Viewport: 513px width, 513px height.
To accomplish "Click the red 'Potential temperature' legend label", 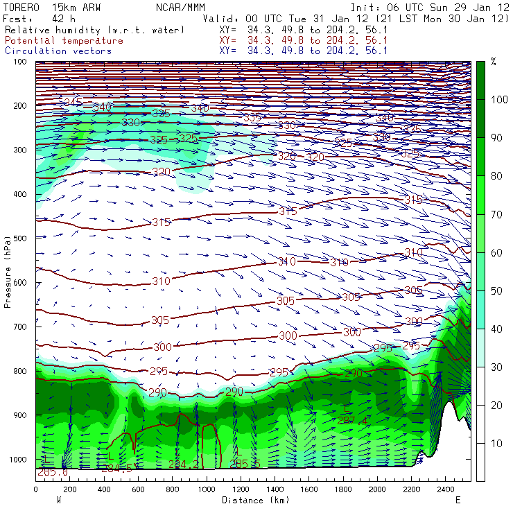I will (64, 40).
